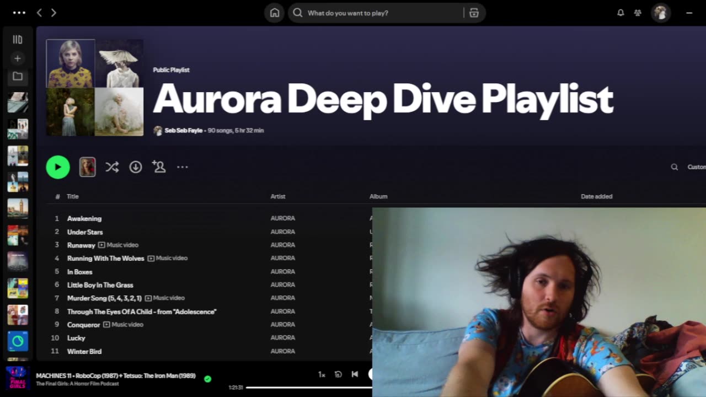Select the track Conqueror

pyautogui.click(x=83, y=325)
